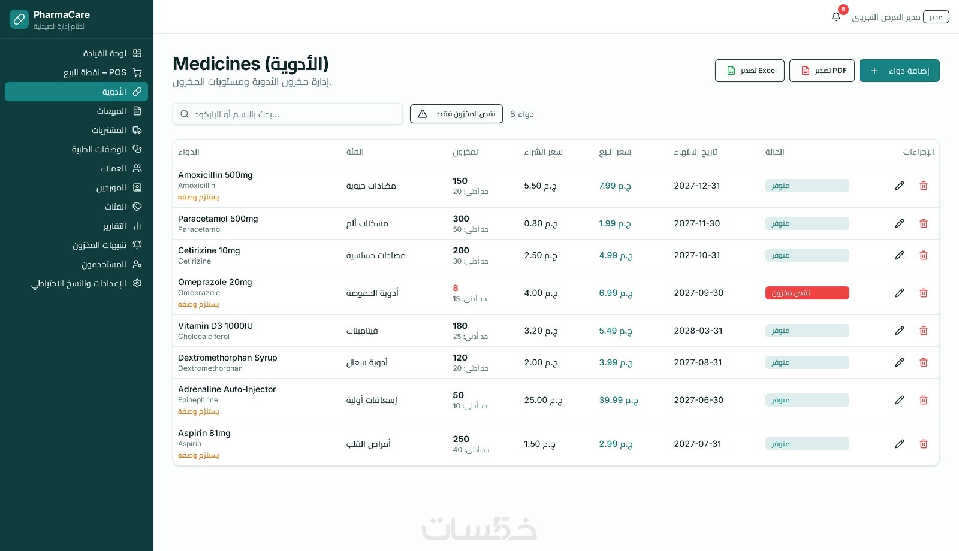
Task: Click the trash icon for Cetirizine 10mg
Action: point(924,255)
